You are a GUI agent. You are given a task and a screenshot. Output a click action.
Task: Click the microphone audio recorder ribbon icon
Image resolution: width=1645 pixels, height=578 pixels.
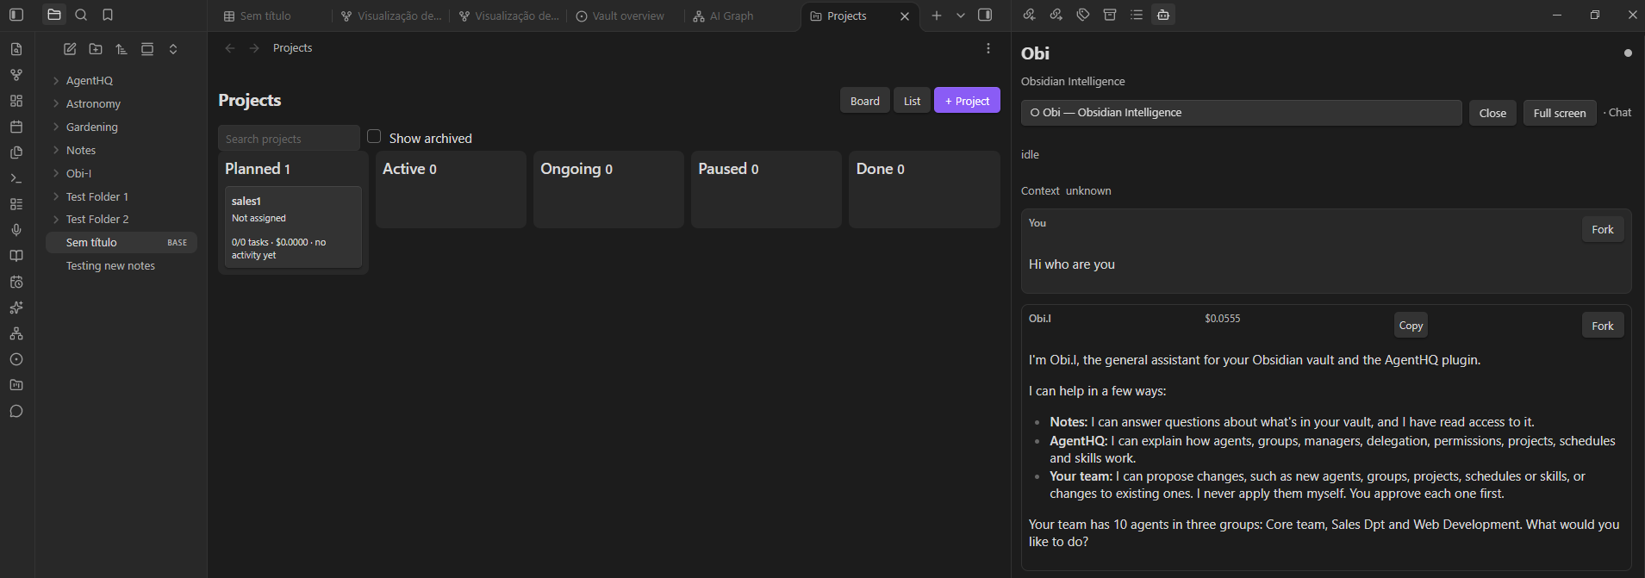[16, 230]
